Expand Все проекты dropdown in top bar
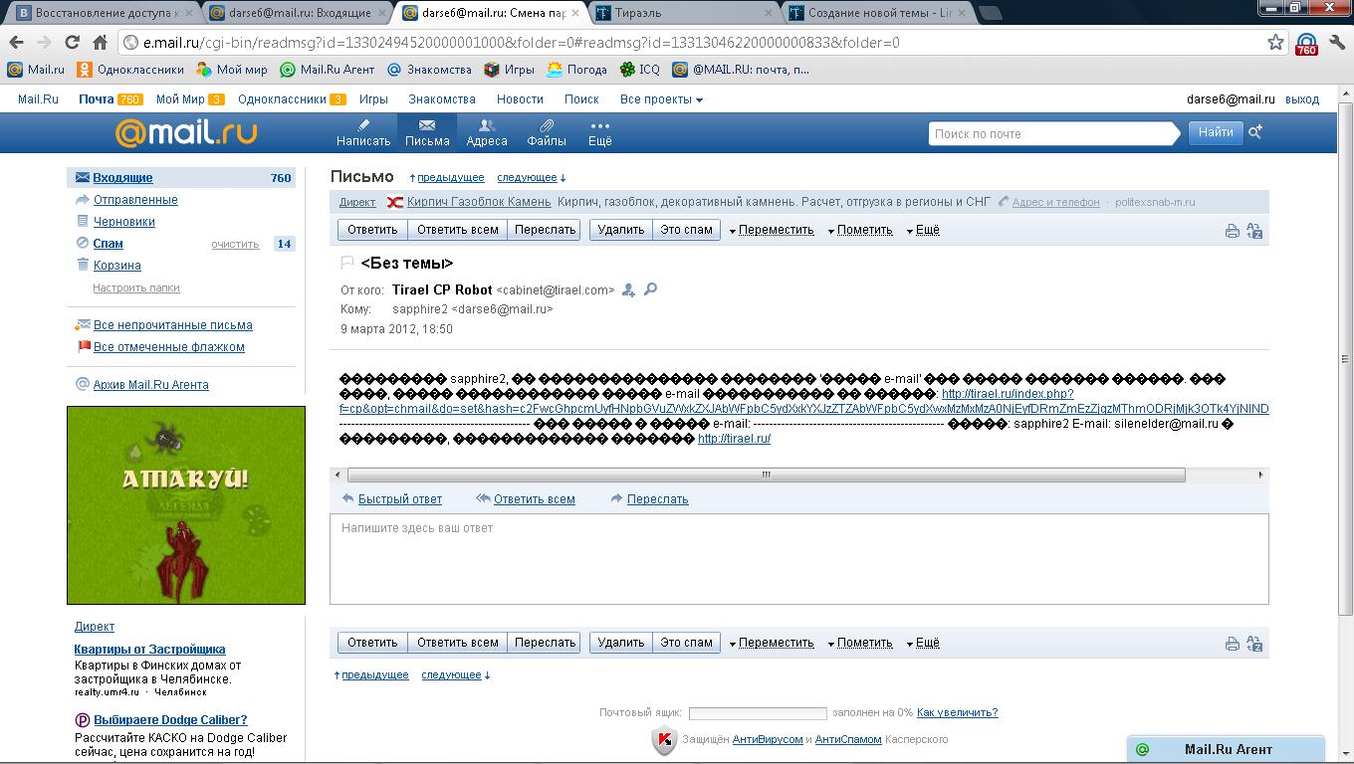 point(661,99)
